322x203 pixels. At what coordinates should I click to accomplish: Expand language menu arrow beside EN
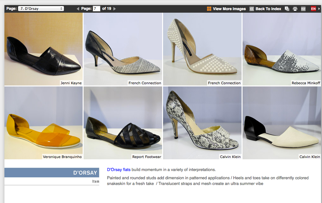[319, 9]
